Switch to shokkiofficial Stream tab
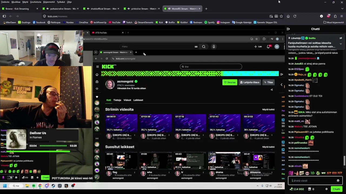 click(101, 9)
